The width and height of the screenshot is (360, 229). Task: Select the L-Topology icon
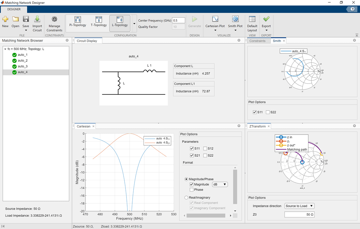pos(120,19)
